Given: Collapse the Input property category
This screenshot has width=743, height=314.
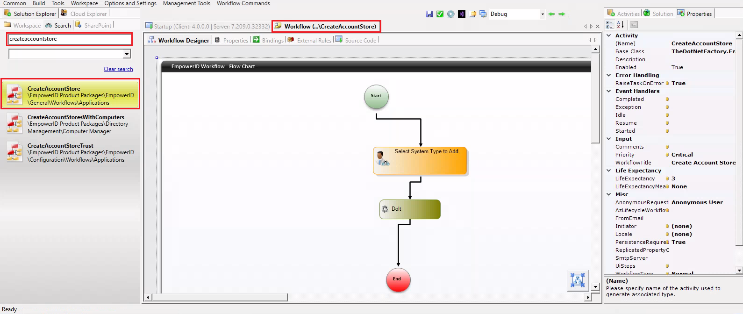Looking at the screenshot, I should pyautogui.click(x=609, y=139).
